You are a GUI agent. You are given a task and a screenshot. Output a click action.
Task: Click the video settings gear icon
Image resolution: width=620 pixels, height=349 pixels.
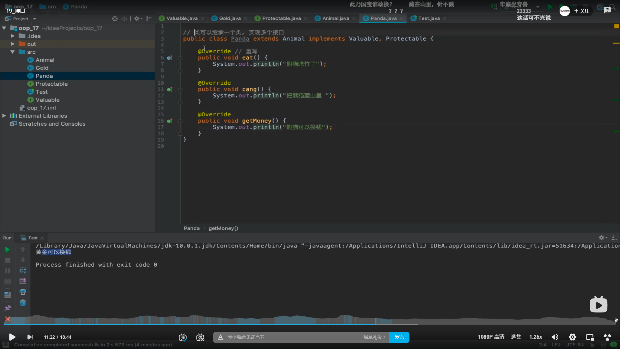(x=572, y=337)
